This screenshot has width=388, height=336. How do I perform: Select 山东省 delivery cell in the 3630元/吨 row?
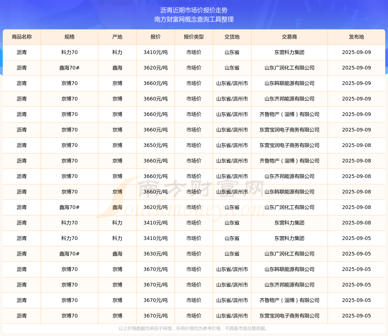(232, 254)
